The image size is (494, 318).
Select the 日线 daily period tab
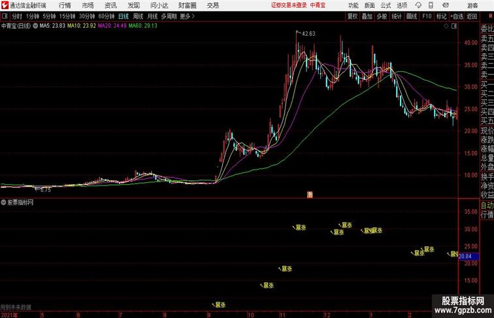pos(124,16)
